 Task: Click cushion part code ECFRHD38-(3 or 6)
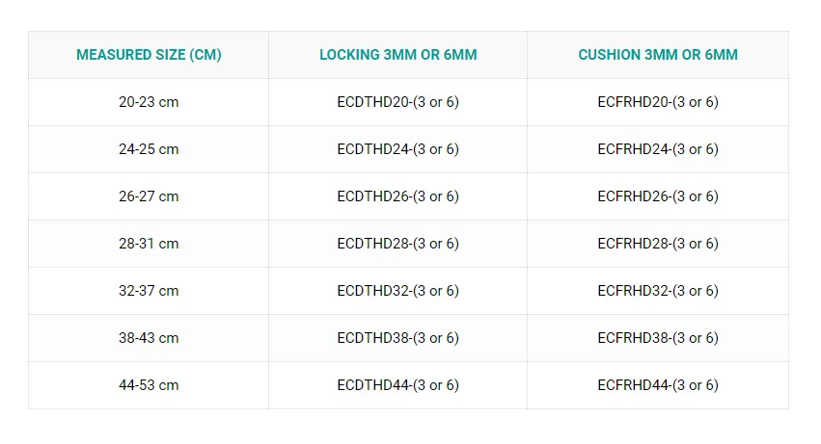click(658, 338)
